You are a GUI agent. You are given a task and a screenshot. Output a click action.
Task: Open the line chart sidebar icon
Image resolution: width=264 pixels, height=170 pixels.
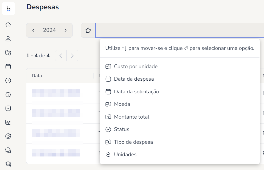point(8,122)
